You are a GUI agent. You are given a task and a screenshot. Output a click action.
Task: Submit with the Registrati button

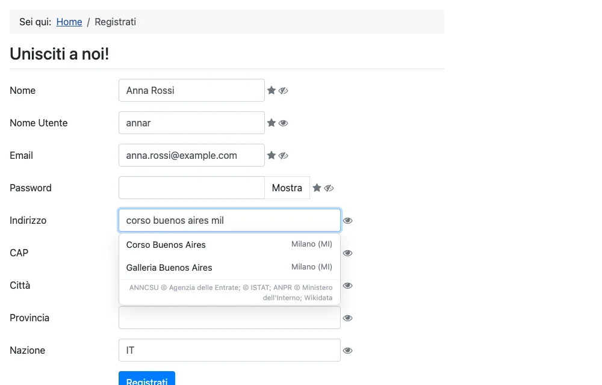tap(147, 380)
